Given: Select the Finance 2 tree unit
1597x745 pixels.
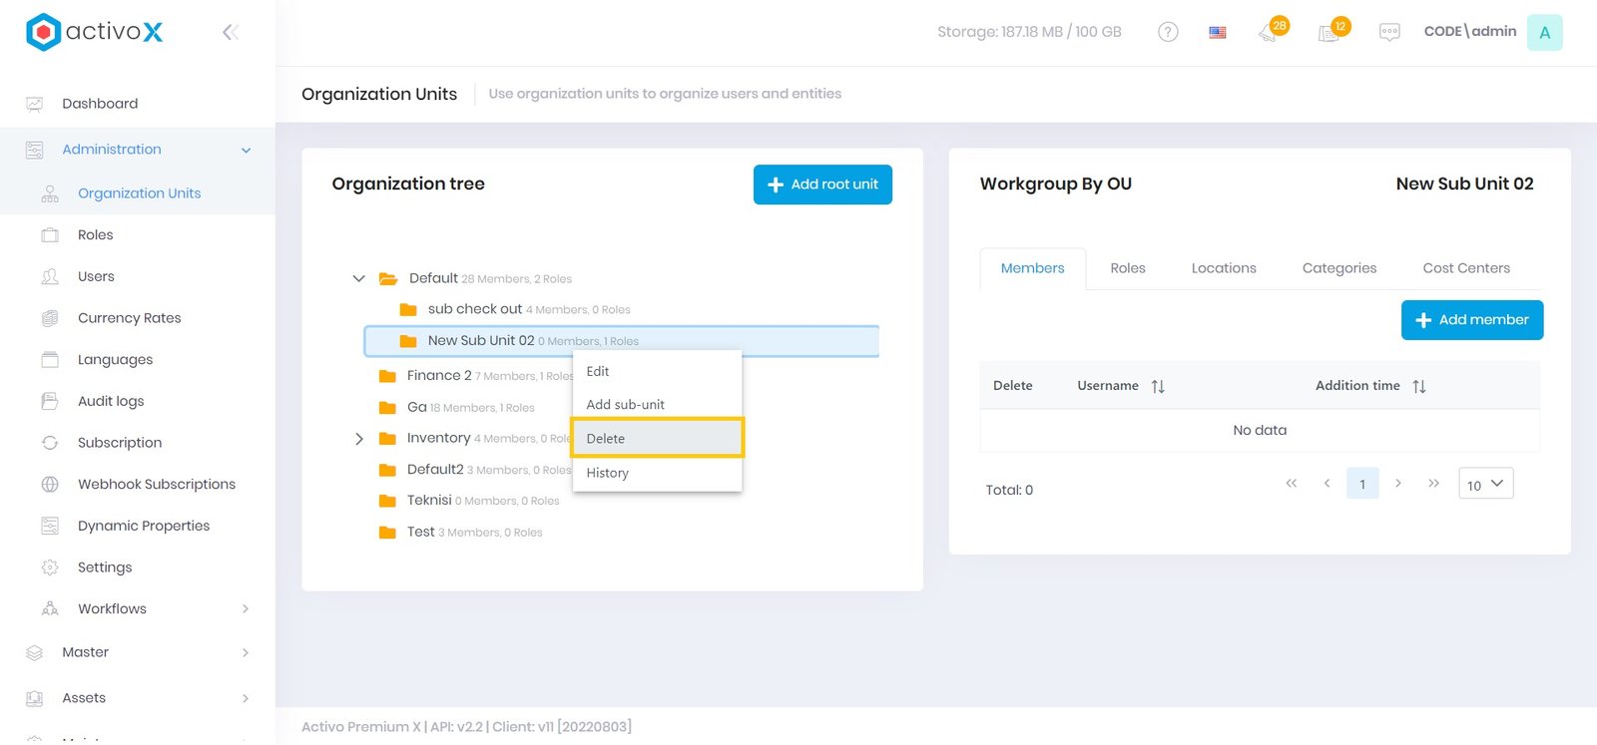Looking at the screenshot, I should pos(439,376).
